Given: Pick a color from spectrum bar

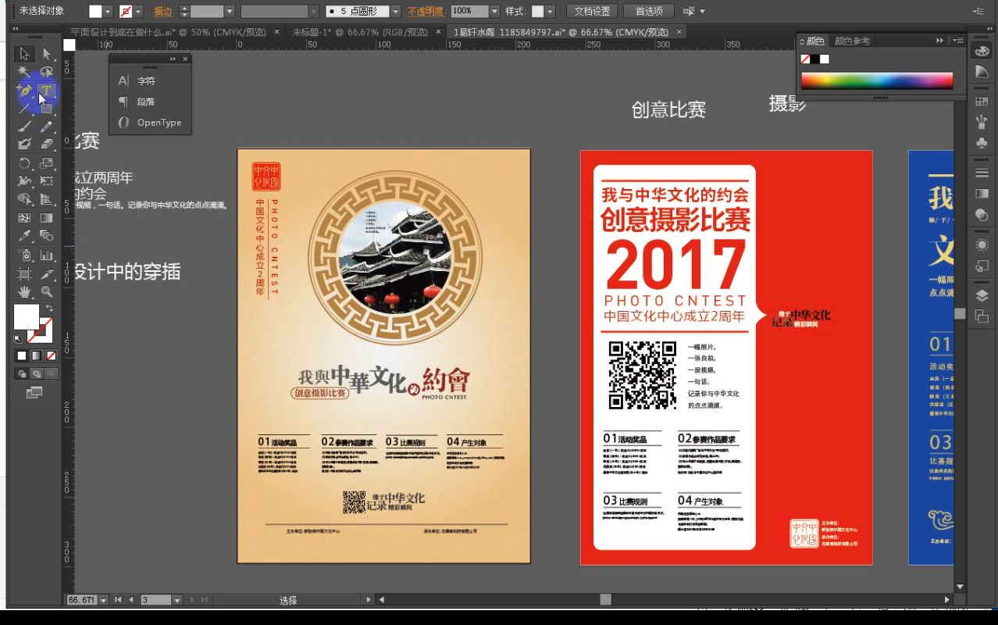Looking at the screenshot, I should coord(877,80).
